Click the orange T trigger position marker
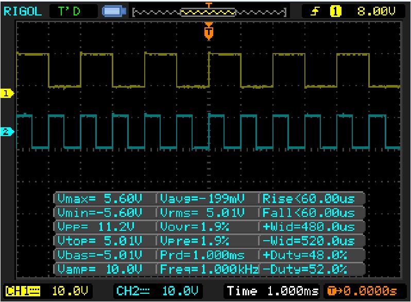The image size is (411, 302). (209, 31)
